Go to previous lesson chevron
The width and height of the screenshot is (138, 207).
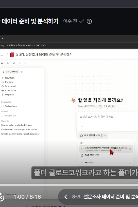(x=65, y=197)
